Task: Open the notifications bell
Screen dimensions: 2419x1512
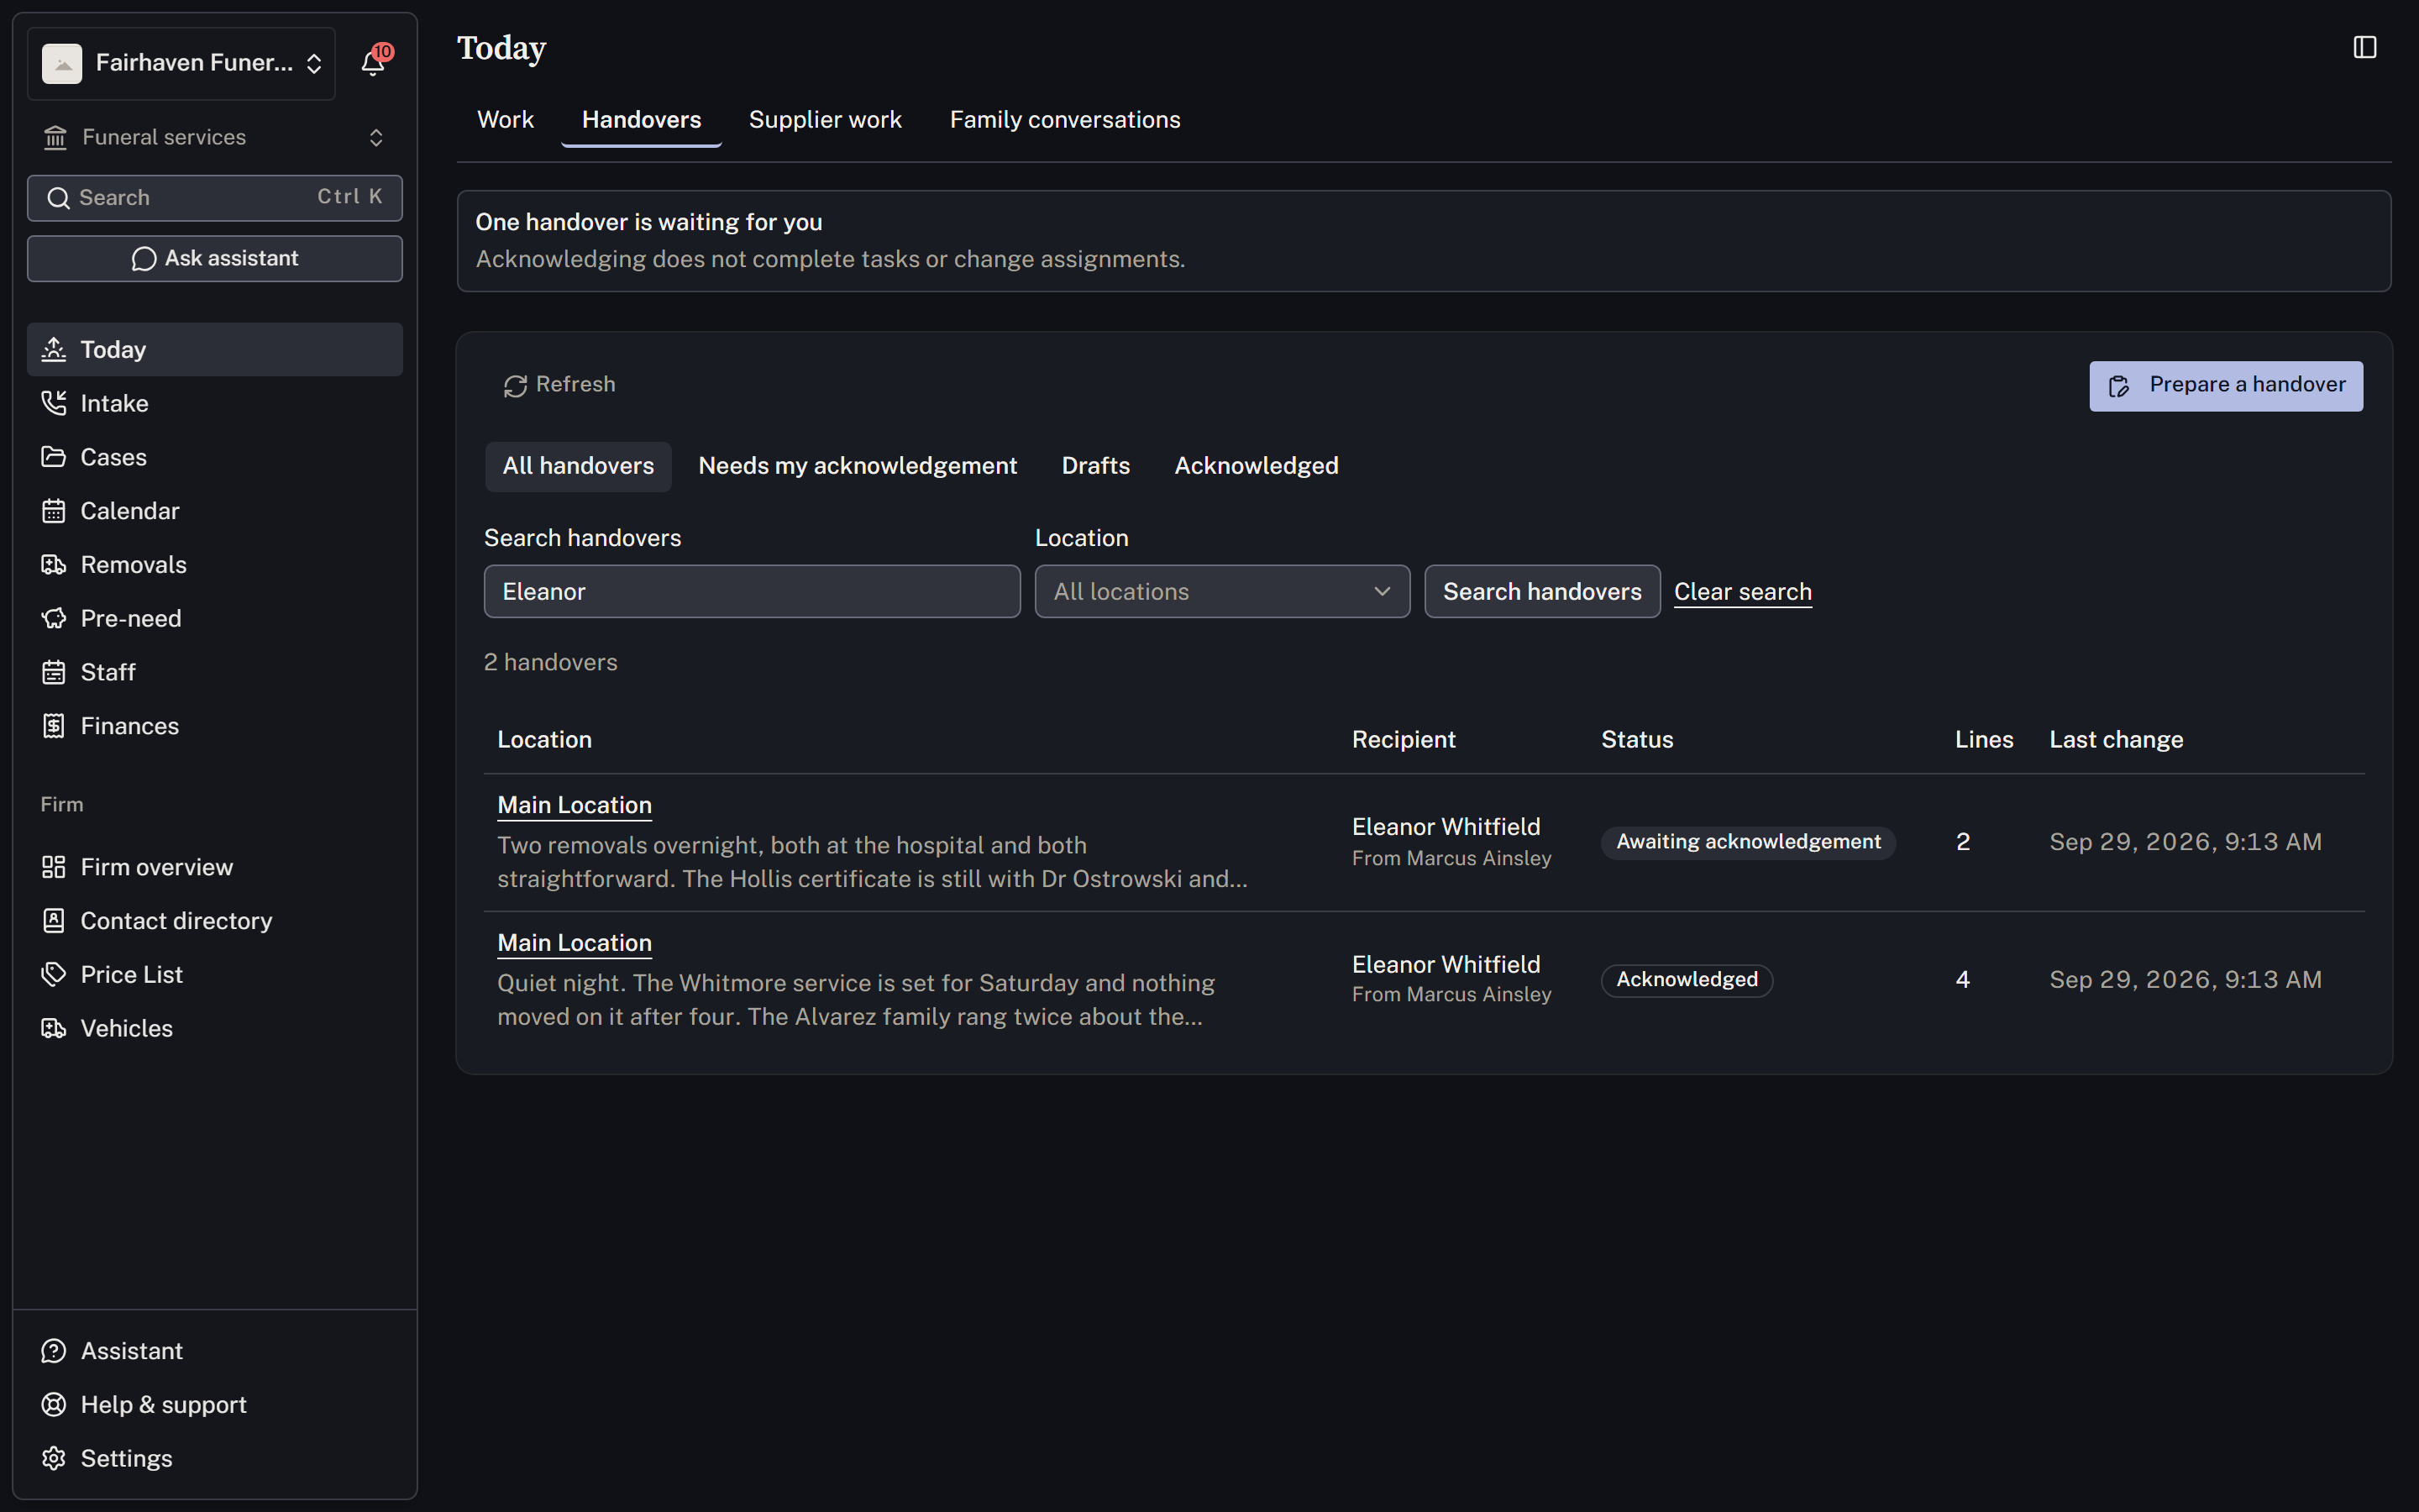Action: pyautogui.click(x=373, y=63)
